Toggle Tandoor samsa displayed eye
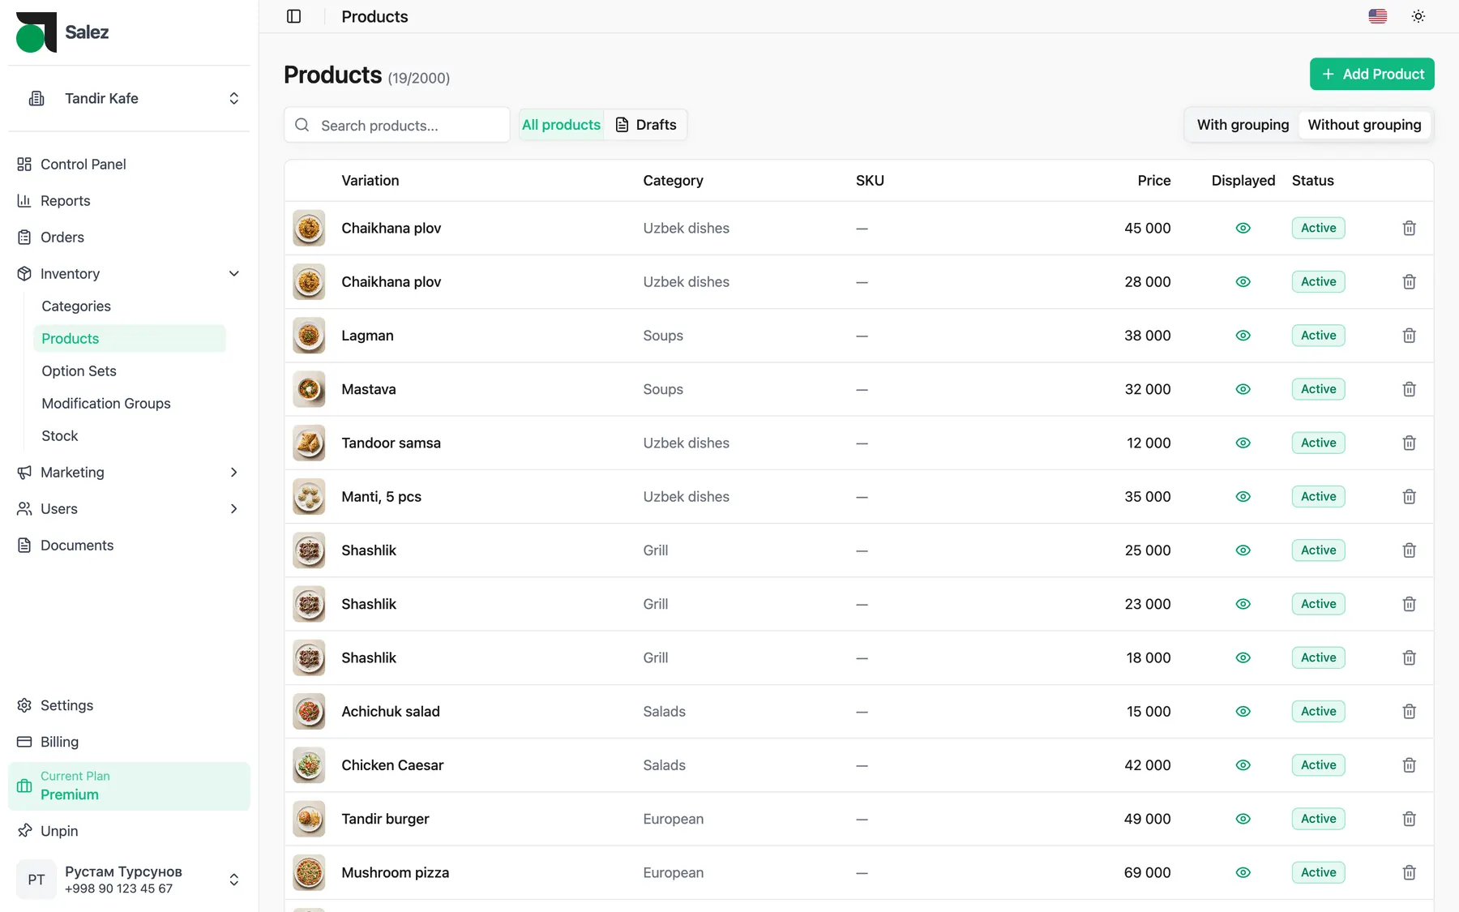1459x912 pixels. 1243,443
